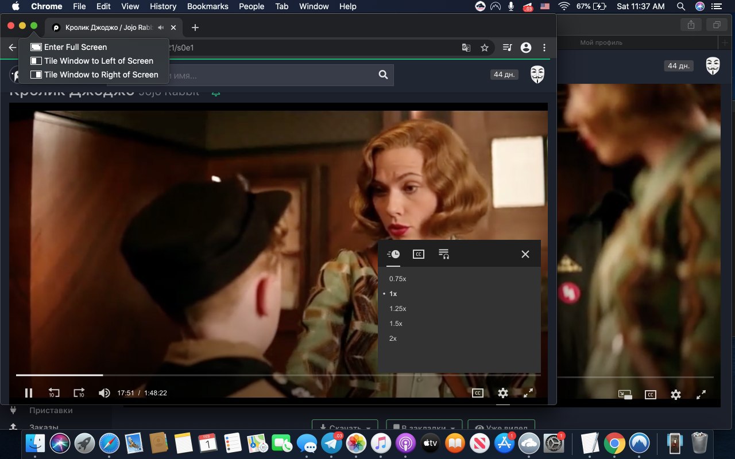Click the Safari share icon
The width and height of the screenshot is (735, 459).
pos(690,25)
